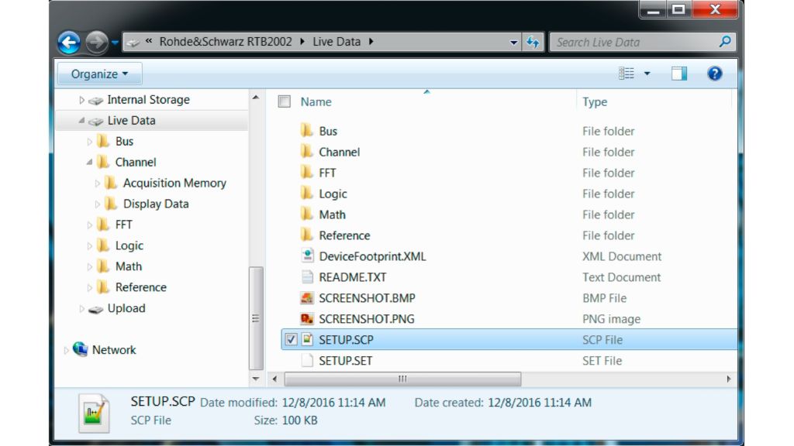Collapse the Channel folder tree node
The image size is (794, 446).
(90, 163)
